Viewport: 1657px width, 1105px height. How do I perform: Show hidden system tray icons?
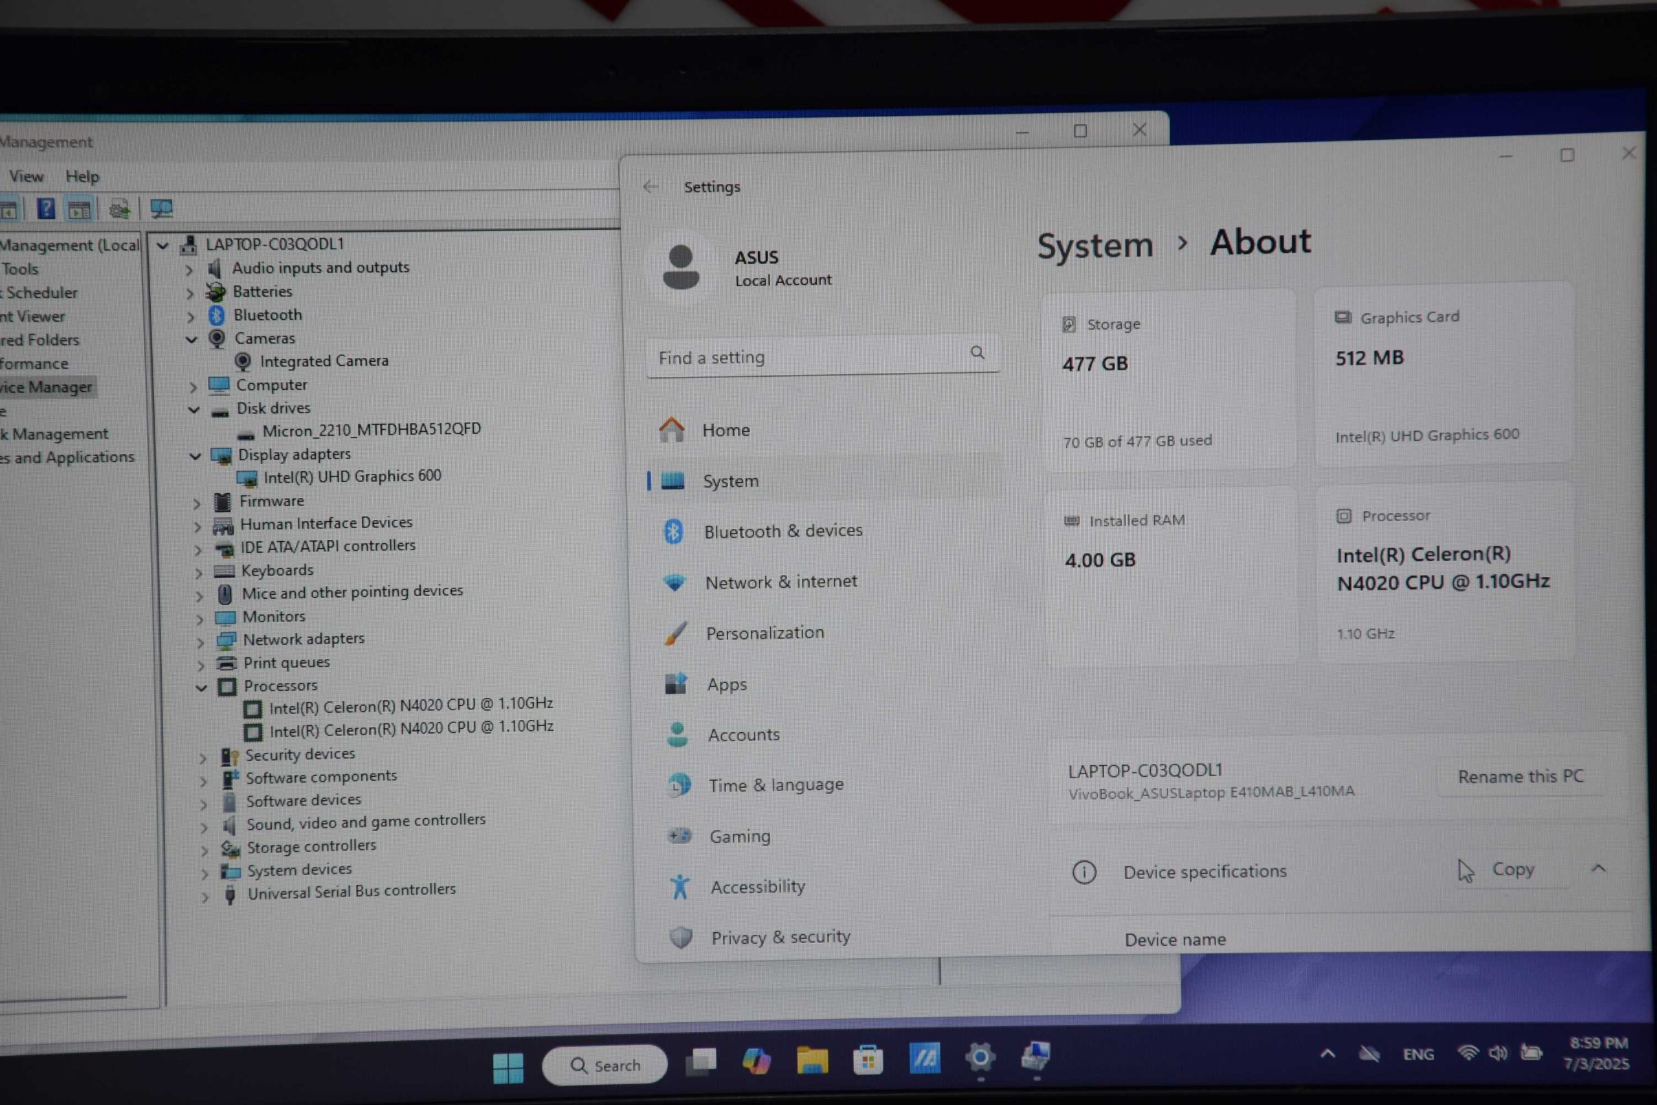point(1328,1054)
